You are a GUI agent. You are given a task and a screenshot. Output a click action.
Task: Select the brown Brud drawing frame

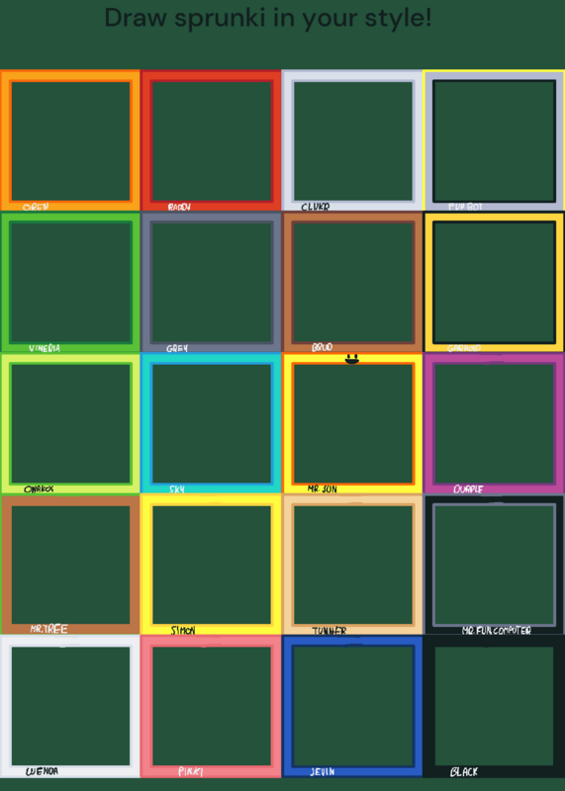[x=352, y=282]
